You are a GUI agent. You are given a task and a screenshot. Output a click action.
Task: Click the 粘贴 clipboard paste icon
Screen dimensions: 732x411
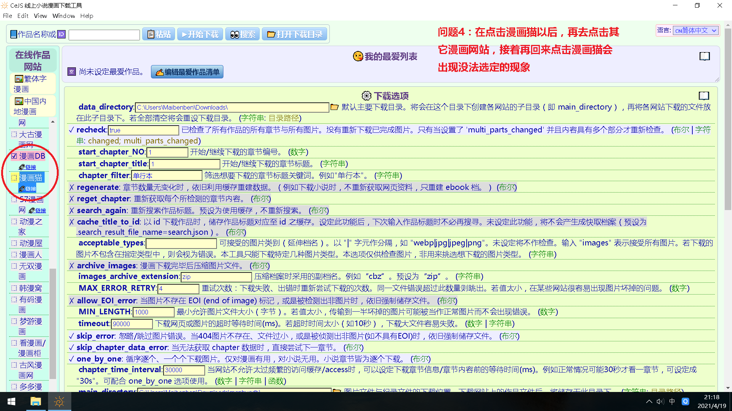[x=151, y=34]
